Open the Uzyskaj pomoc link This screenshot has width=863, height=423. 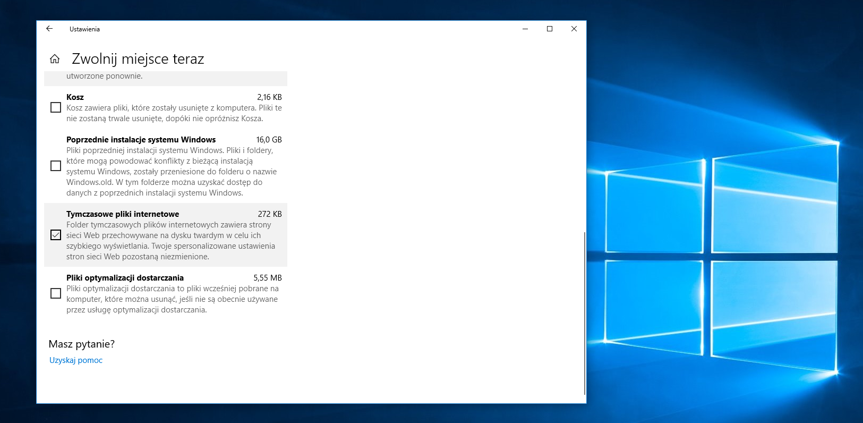coord(76,360)
